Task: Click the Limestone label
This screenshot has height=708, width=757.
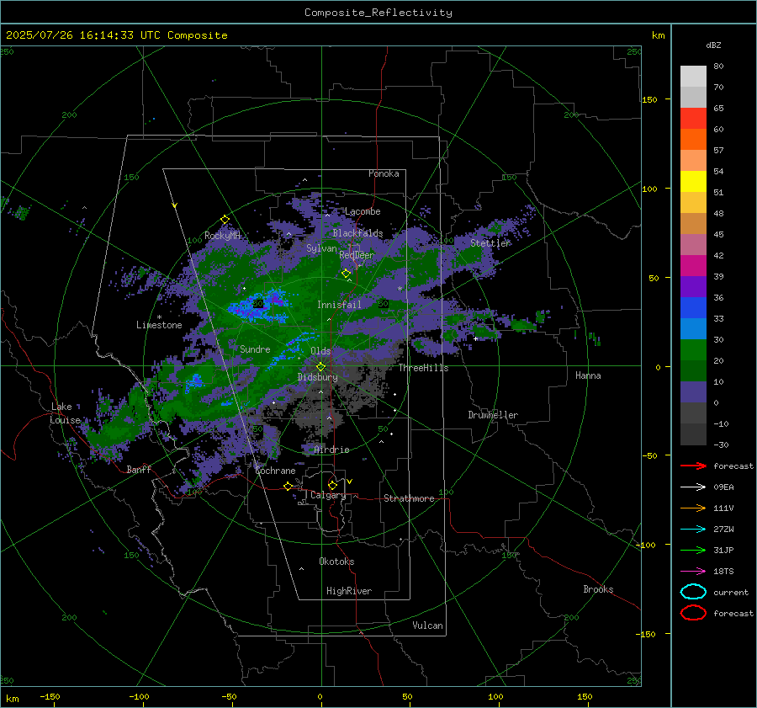Action: [159, 325]
